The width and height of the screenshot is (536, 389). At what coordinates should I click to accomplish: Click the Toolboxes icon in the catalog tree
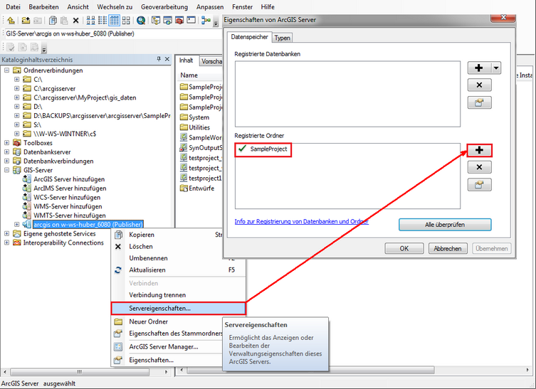(17, 142)
